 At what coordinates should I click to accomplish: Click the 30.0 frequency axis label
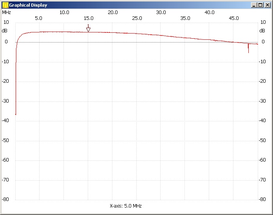click(x=161, y=12)
